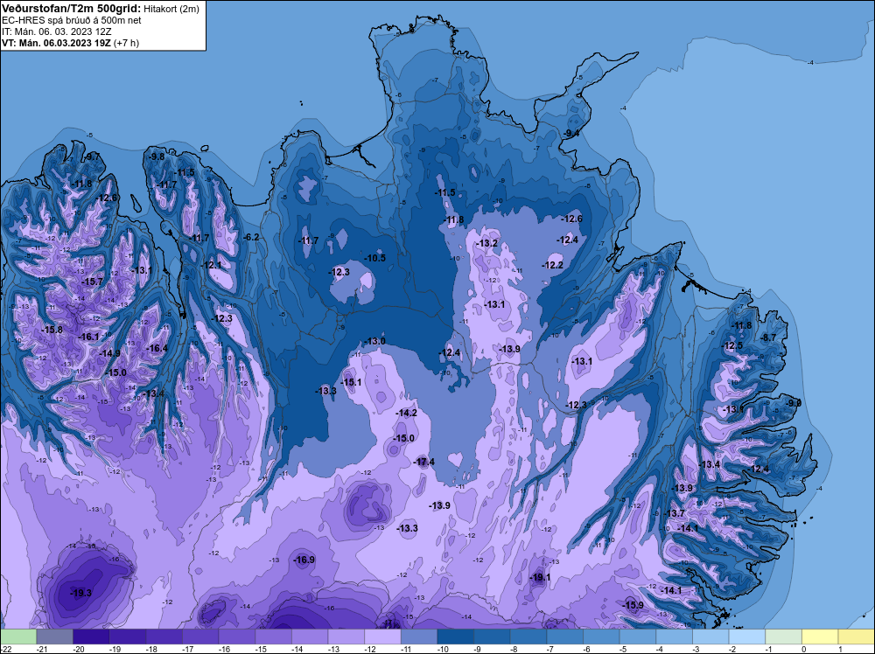Select the -9.7 temperature value
Screen dimensions: 875x654
click(92, 157)
